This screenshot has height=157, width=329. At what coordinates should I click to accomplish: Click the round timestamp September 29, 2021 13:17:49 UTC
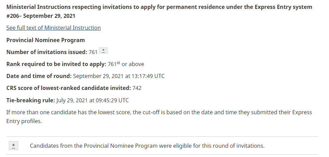119,76
